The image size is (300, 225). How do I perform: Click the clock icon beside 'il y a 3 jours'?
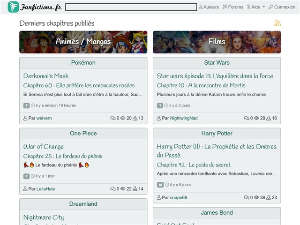[x=166, y=105]
